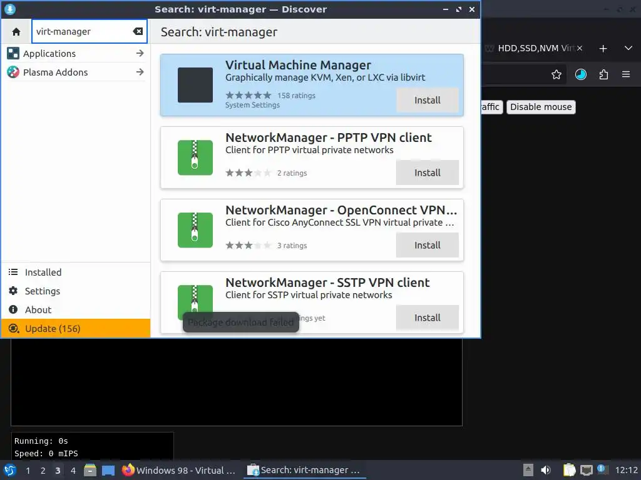Install NetworkManager PPTP VPN client
The image size is (641, 480).
(427, 172)
